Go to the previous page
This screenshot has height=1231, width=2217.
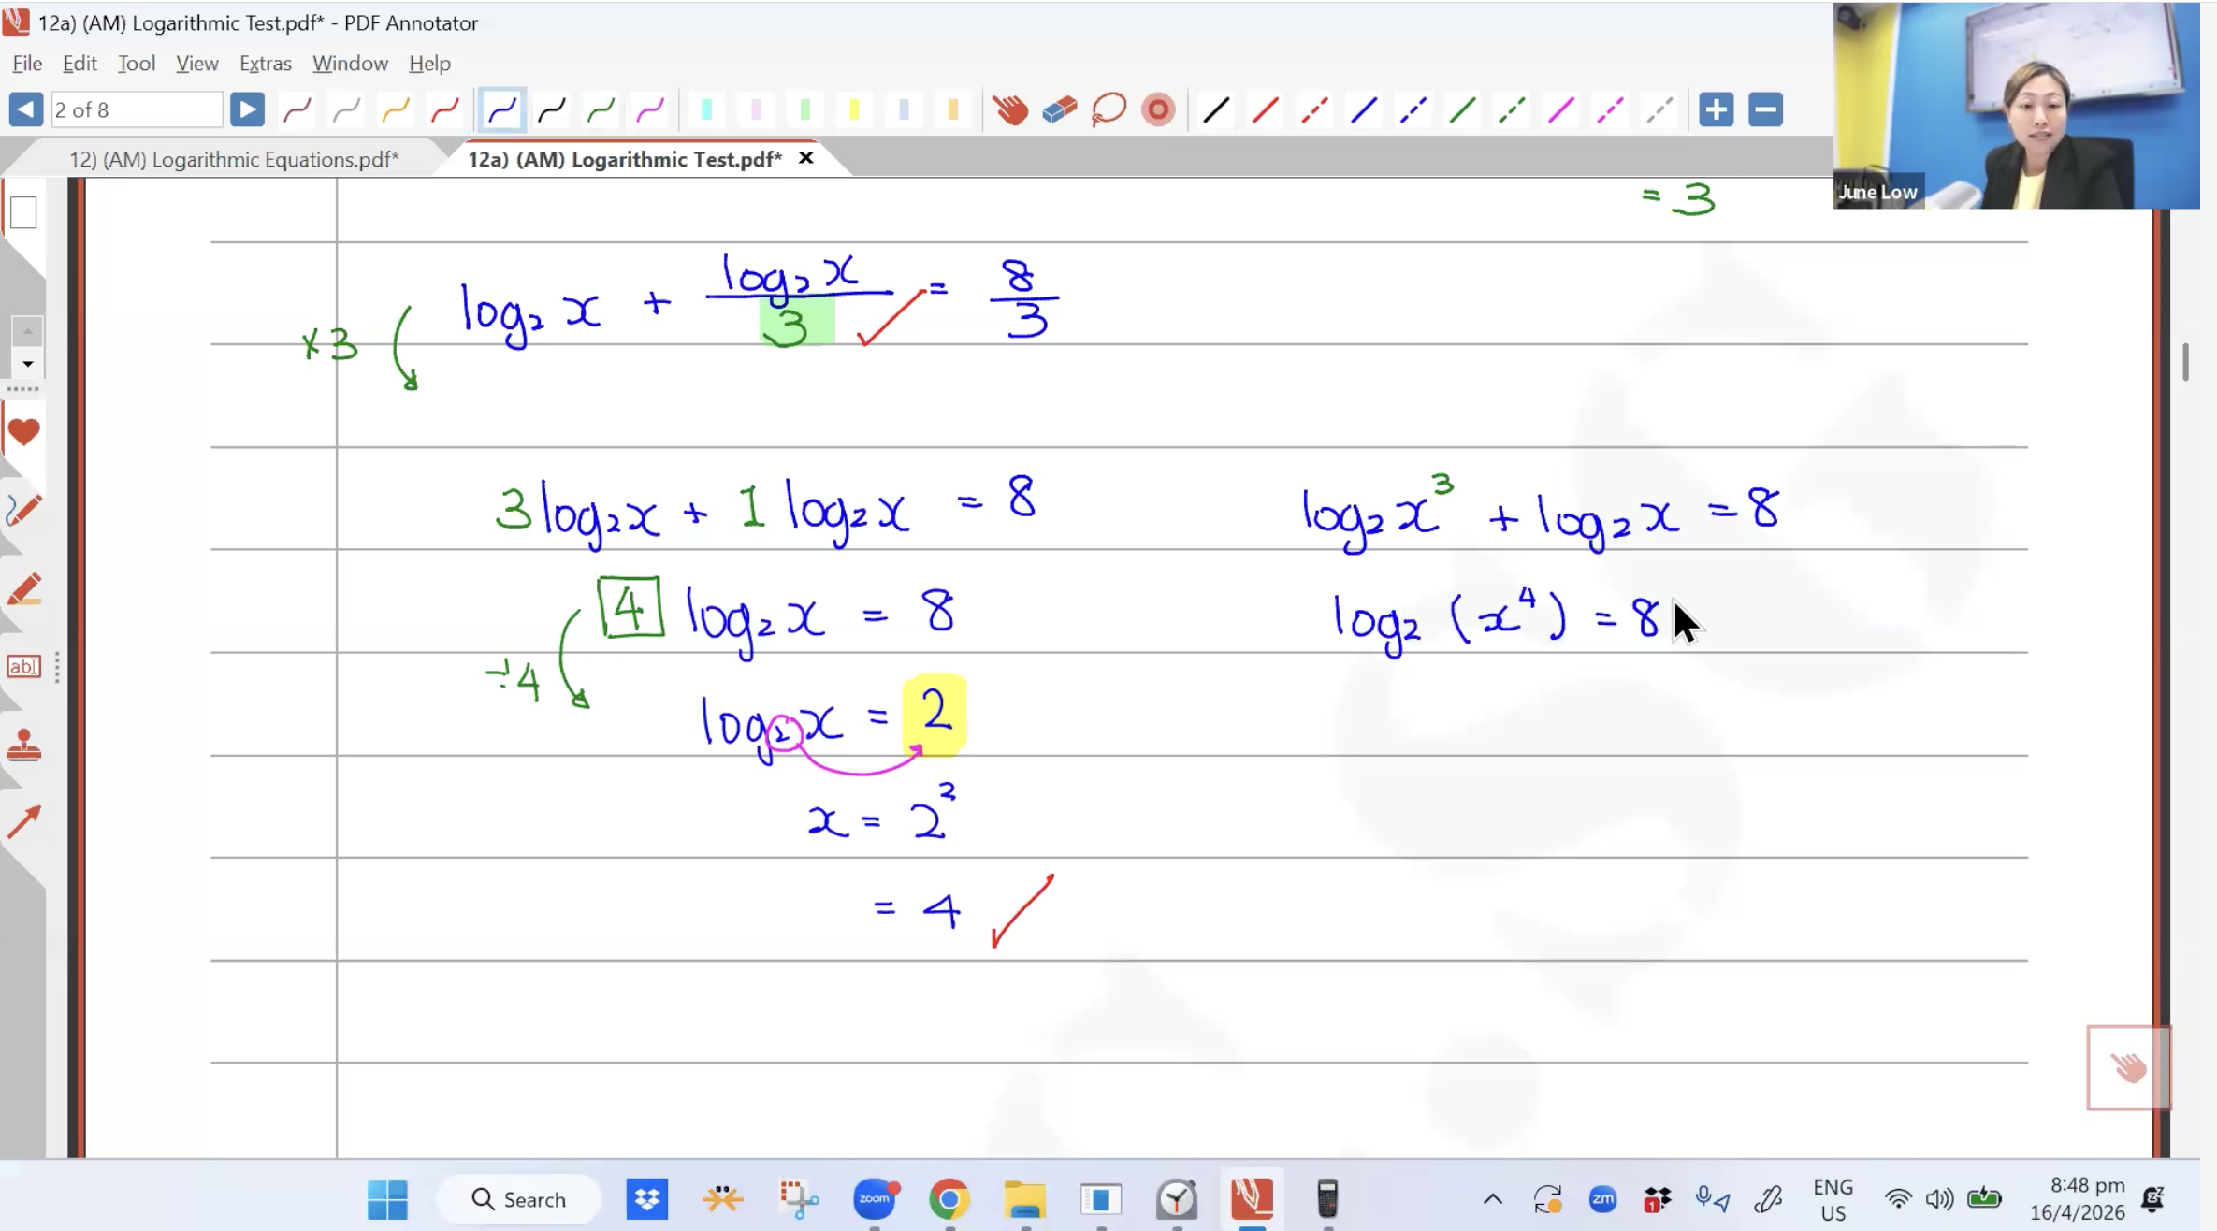pyautogui.click(x=25, y=110)
